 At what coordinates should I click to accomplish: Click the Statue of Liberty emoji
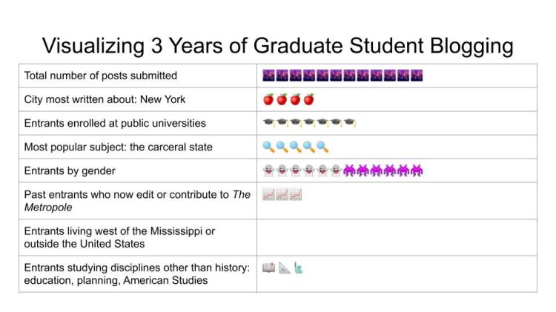click(x=298, y=268)
